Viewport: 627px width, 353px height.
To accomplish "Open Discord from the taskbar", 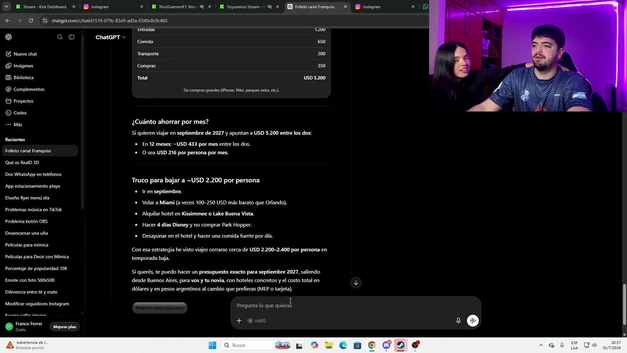I will pos(386,345).
